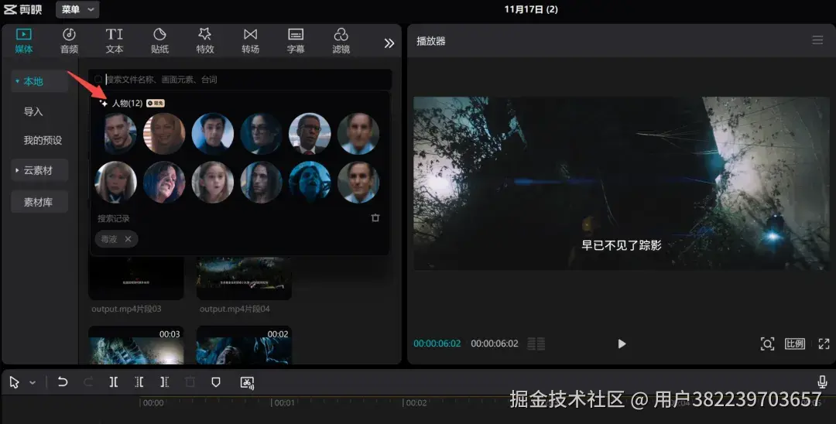Open the selection tool dropdown arrow
The height and width of the screenshot is (424, 836).
pyautogui.click(x=33, y=382)
